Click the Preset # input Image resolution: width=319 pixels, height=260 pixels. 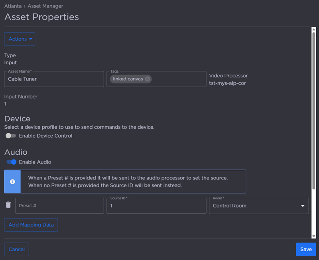coord(59,206)
